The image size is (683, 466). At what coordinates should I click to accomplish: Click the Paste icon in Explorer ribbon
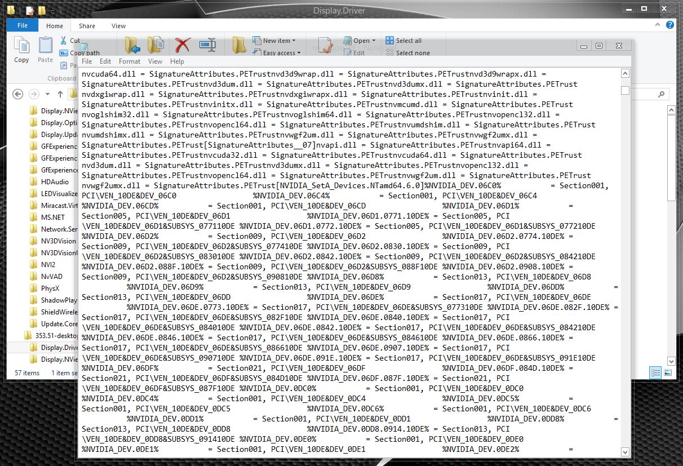click(45, 46)
